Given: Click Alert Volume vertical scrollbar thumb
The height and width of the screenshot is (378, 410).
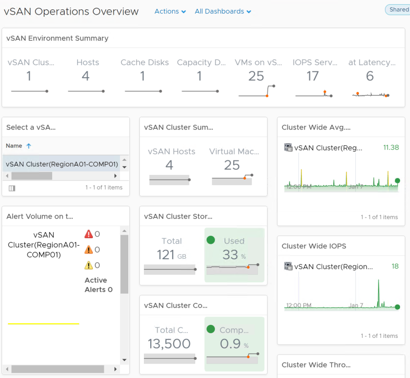Looking at the screenshot, I should 125,264.
